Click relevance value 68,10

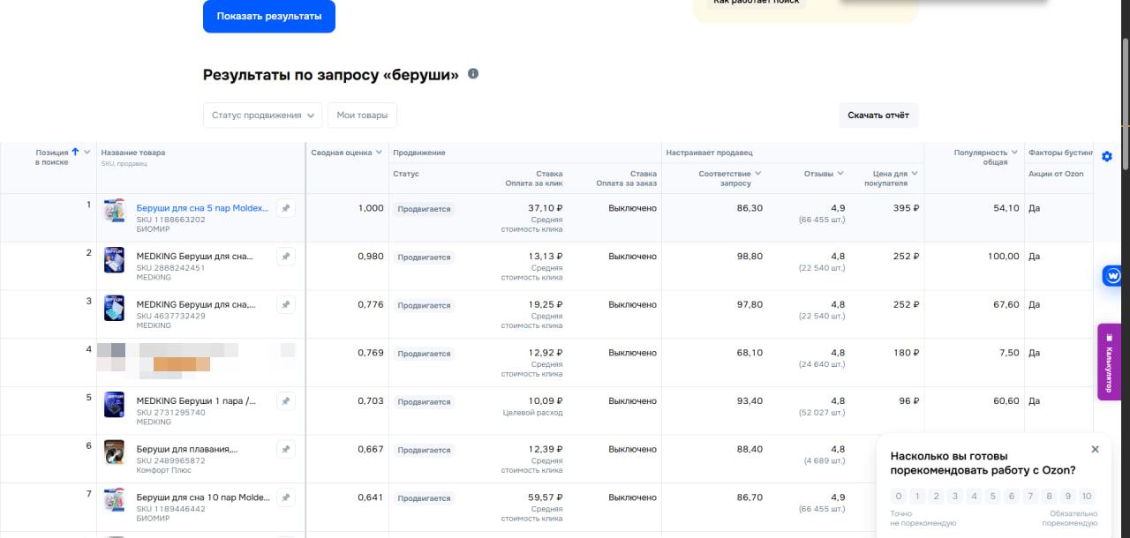pyautogui.click(x=750, y=353)
